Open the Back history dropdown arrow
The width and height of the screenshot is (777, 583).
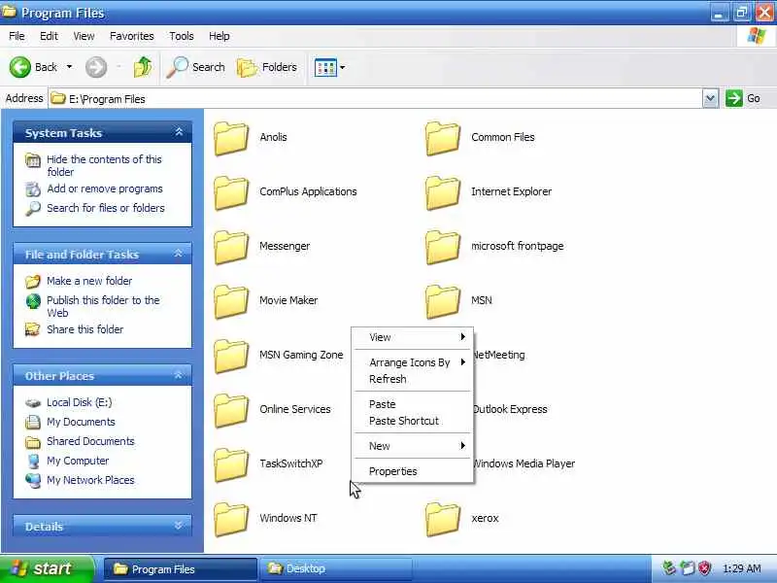pyautogui.click(x=69, y=67)
